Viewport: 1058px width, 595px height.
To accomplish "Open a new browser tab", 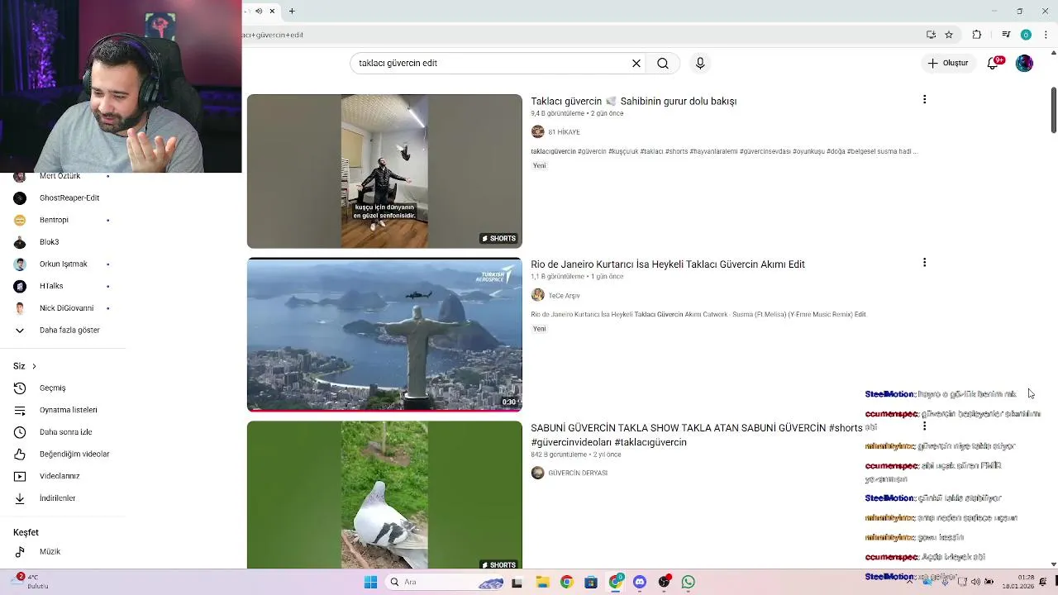I will (292, 11).
